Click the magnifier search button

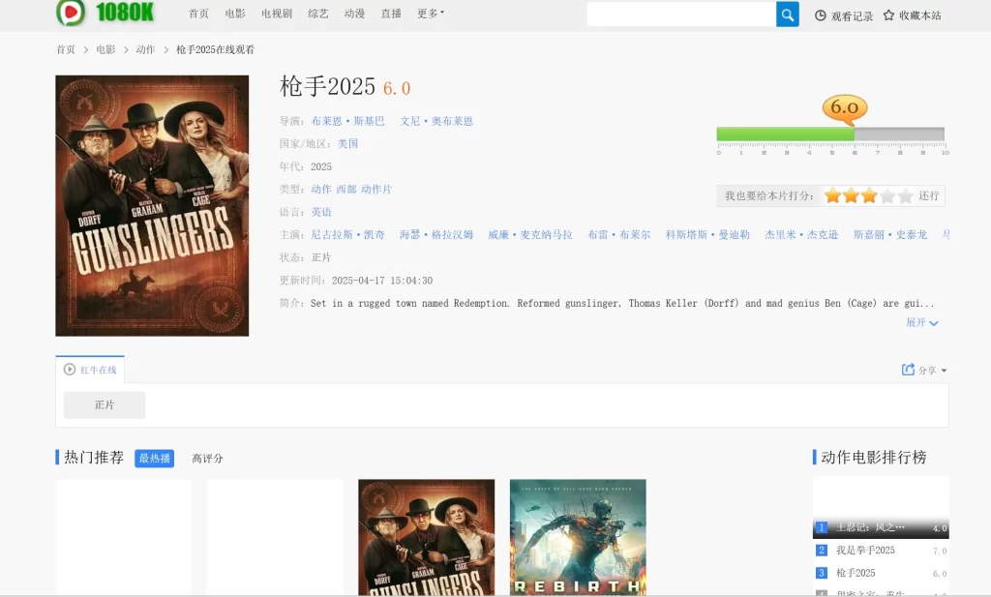point(788,15)
